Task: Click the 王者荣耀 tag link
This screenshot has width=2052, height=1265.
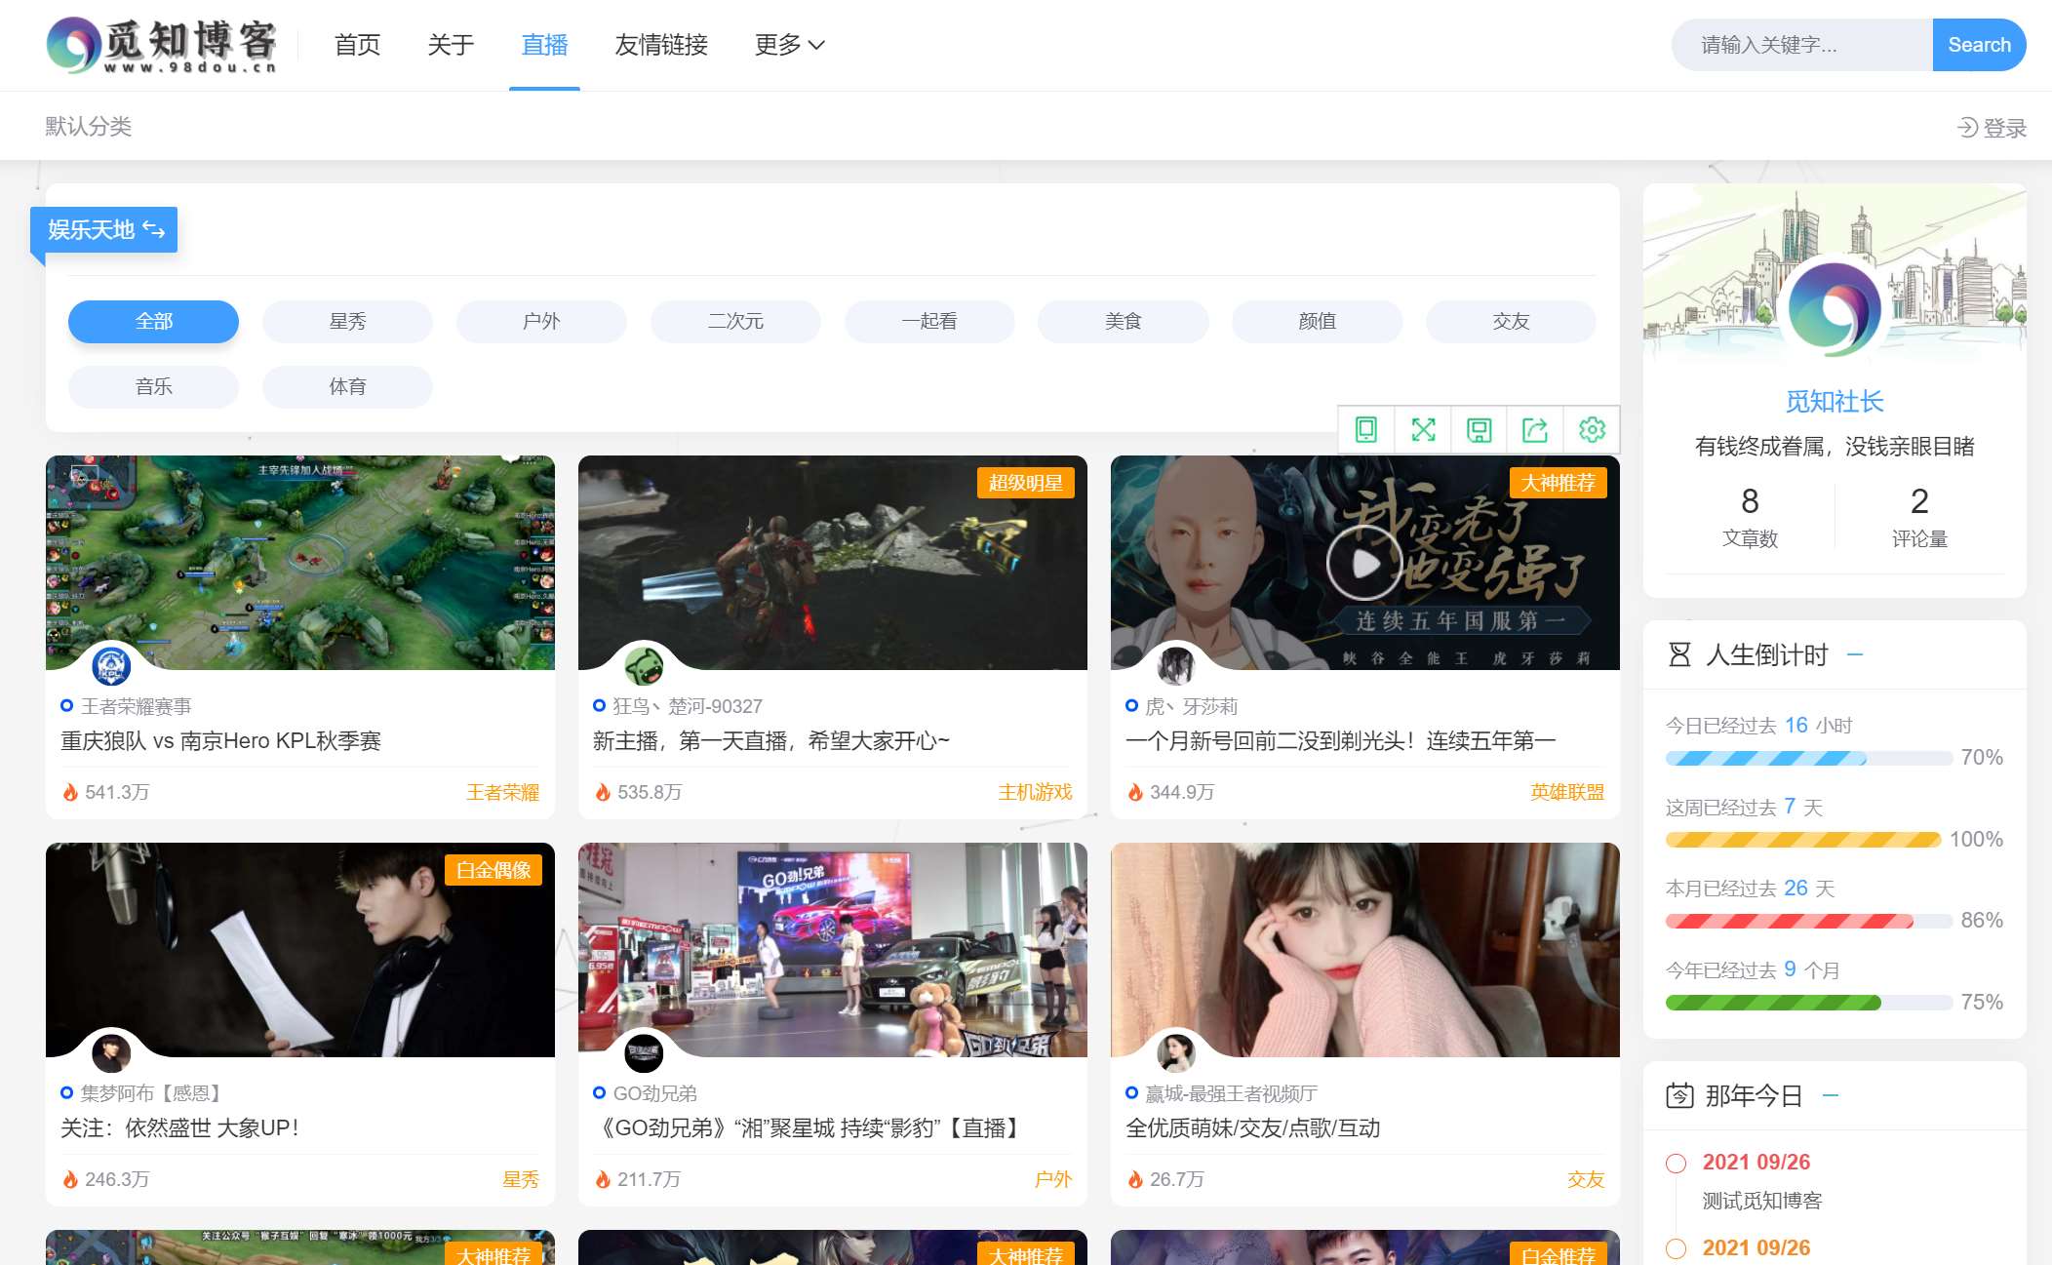Action: (x=502, y=792)
